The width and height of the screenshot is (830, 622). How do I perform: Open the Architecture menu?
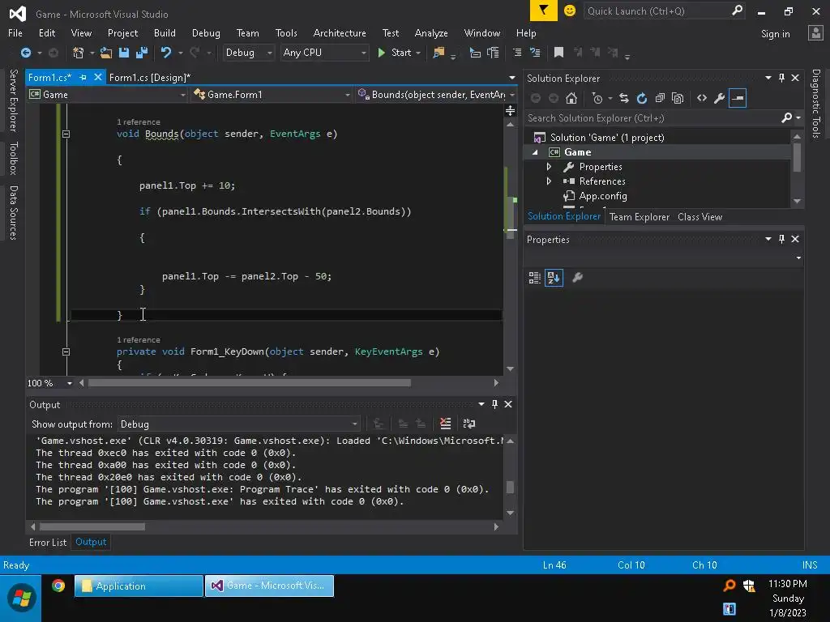point(340,32)
